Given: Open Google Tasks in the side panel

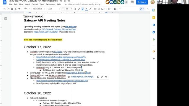Looking at the screenshot, I should 154,25.
